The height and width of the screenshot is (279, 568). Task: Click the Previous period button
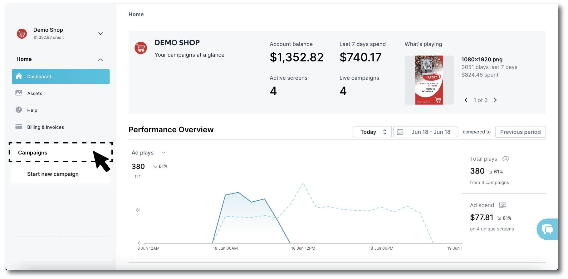coord(520,132)
